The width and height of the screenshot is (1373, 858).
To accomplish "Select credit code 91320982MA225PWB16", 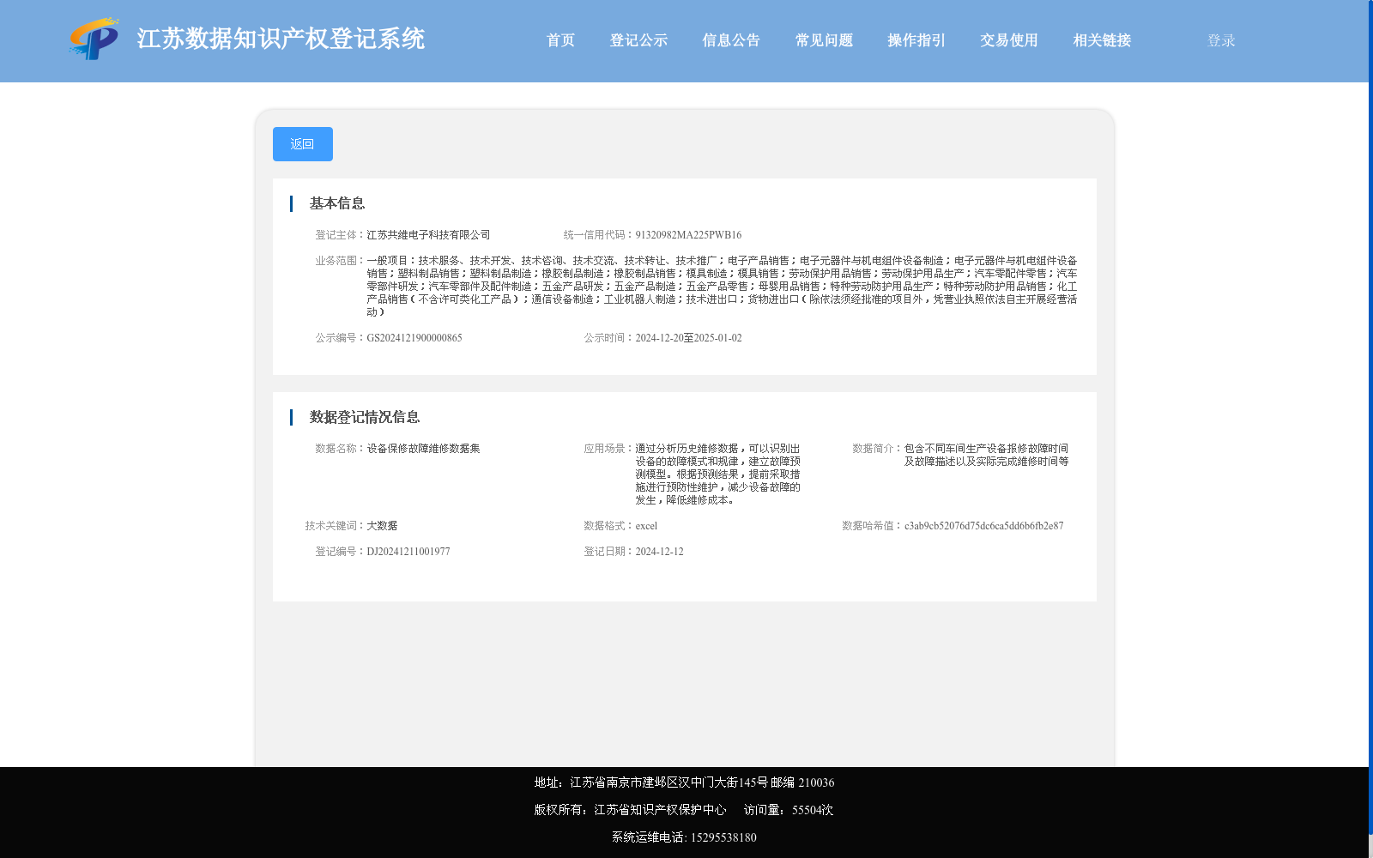I will (688, 235).
